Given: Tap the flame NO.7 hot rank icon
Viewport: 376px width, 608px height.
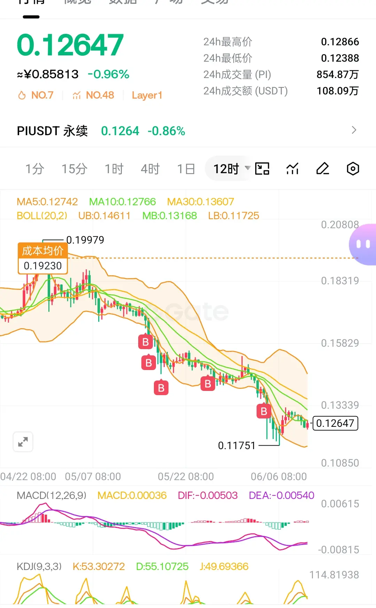Looking at the screenshot, I should click(x=22, y=95).
